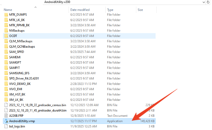The width and height of the screenshot is (212, 130).
Task: Click the SAM_SPRD folder icon
Action: [x=6, y=52]
